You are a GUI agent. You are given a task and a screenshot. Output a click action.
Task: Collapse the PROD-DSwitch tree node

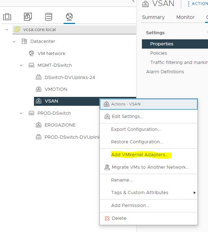[x=21, y=113]
